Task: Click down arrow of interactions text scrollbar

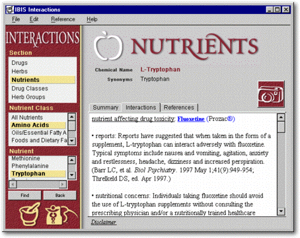Action: point(281,212)
